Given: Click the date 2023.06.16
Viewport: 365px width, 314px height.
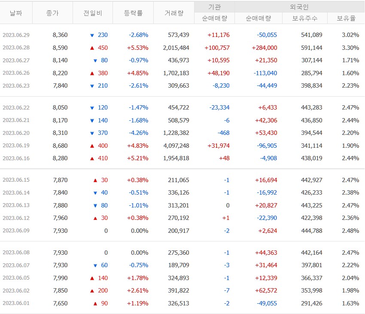Looking at the screenshot, I should [x=16, y=159].
